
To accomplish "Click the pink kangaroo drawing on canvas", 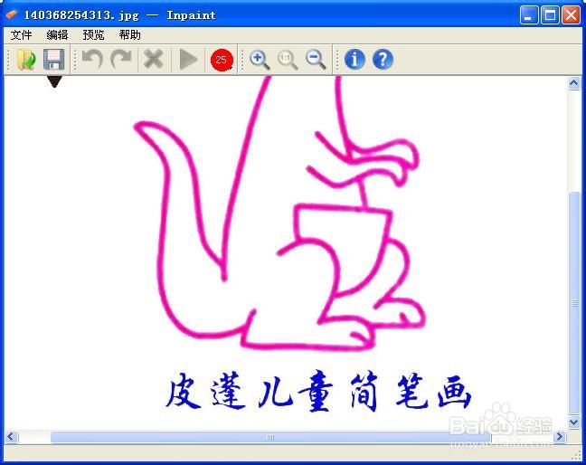I will [x=279, y=214].
